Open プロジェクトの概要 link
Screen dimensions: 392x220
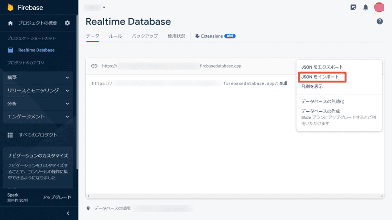(37, 23)
